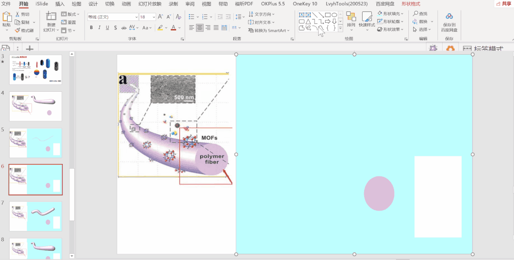This screenshot has height=260, width=514.
Task: Click the Increase Font Size icon
Action: point(161,17)
